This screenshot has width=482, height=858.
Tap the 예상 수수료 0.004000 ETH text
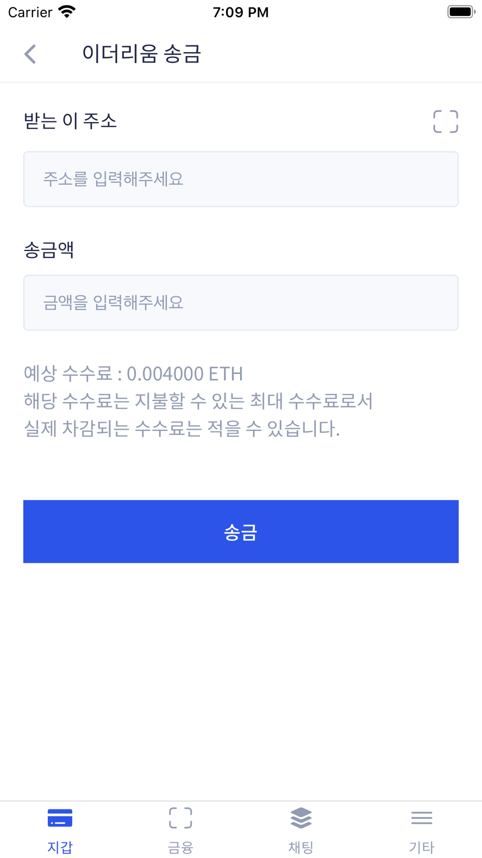(134, 374)
